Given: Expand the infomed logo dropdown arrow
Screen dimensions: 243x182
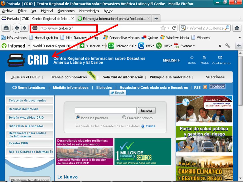Looking at the screenshot, I should (x=29, y=46).
